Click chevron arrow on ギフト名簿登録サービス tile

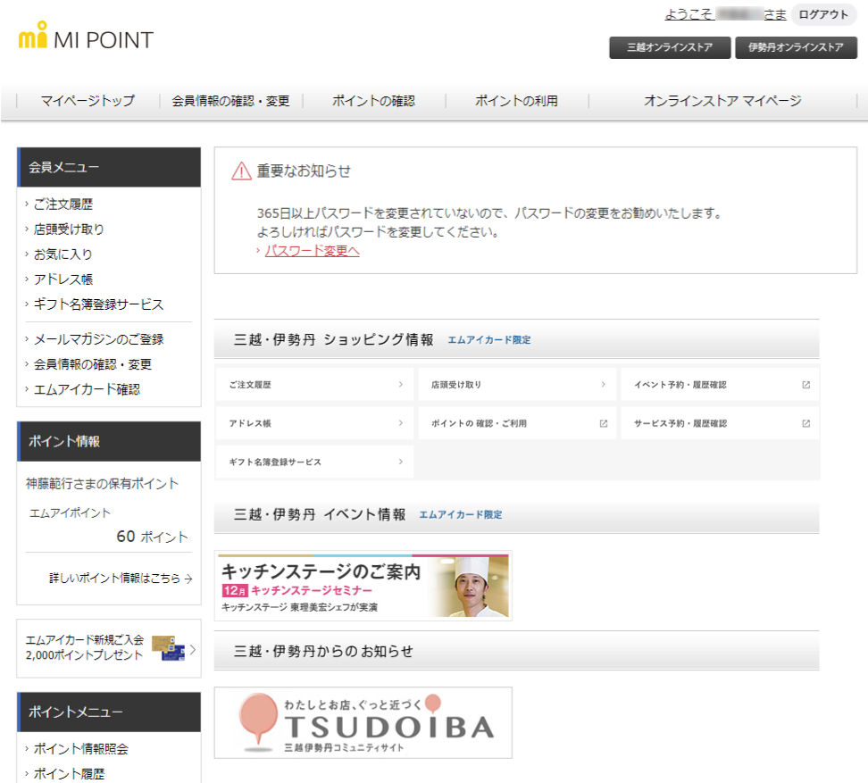click(x=401, y=462)
